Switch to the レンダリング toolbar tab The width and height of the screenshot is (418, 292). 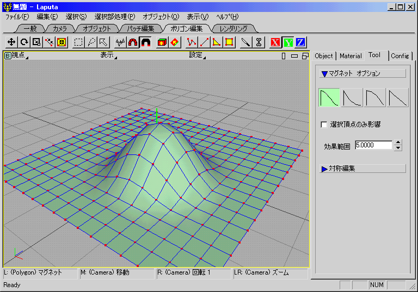[233, 28]
